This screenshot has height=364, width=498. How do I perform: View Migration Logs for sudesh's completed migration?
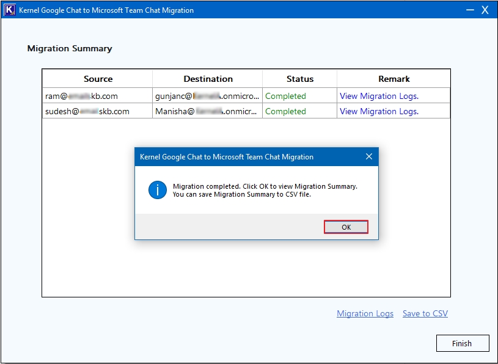pos(378,111)
